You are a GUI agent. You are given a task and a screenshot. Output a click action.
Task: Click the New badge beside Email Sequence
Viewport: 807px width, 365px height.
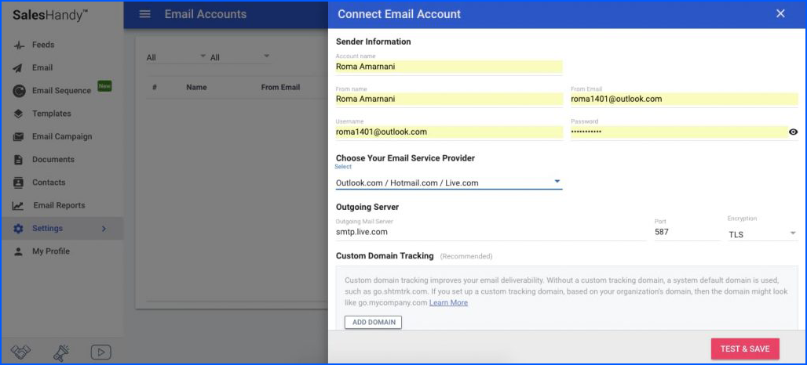[104, 85]
